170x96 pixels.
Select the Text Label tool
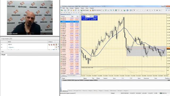(x=155, y=10)
